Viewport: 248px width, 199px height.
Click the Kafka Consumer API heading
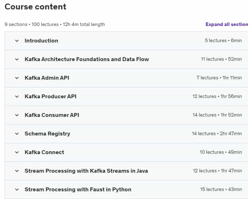pyautogui.click(x=52, y=115)
